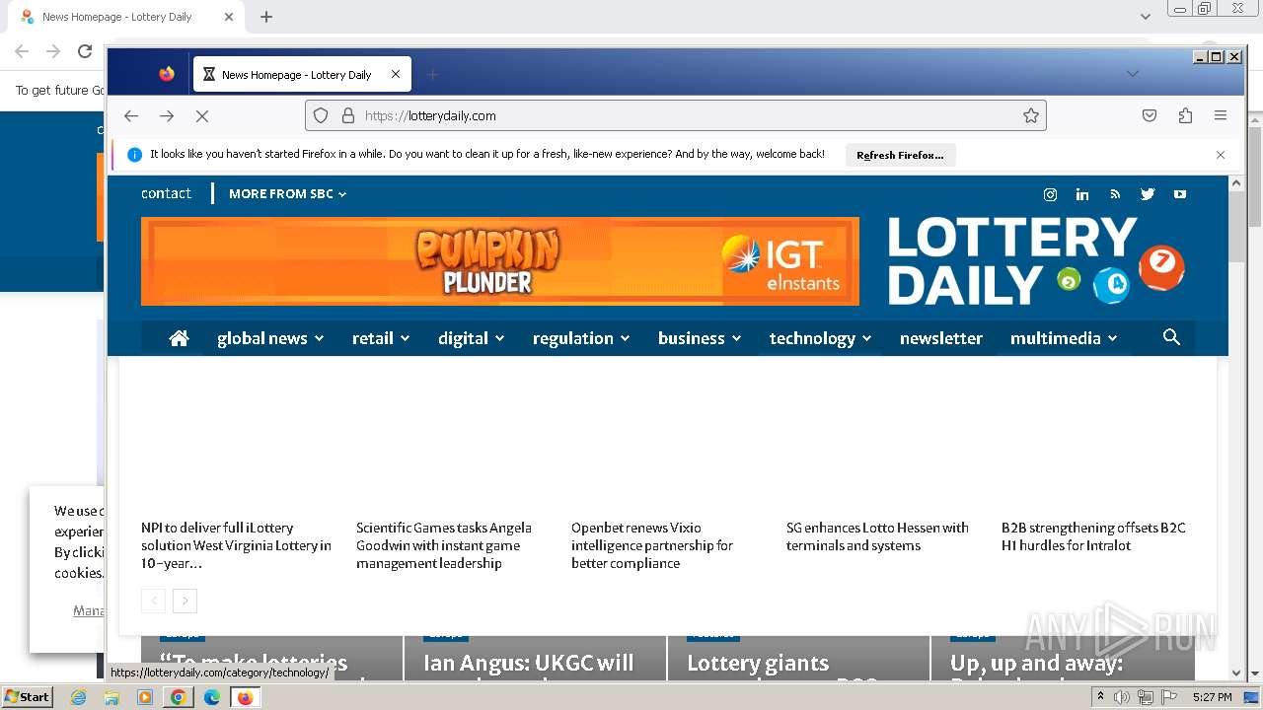Stop loading page in Firefox toolbar
Image resolution: width=1263 pixels, height=710 pixels.
202,115
